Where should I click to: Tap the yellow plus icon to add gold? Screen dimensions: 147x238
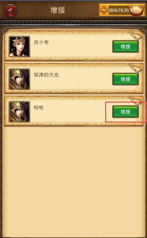click(104, 10)
